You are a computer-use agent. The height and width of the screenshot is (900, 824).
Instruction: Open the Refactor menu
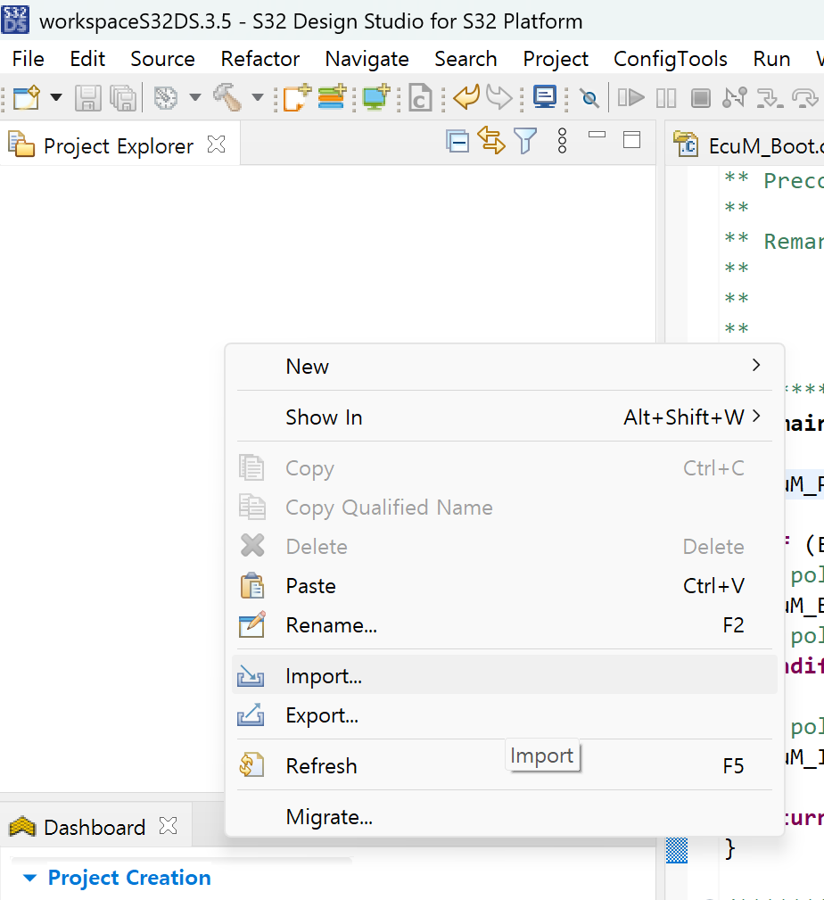point(260,59)
